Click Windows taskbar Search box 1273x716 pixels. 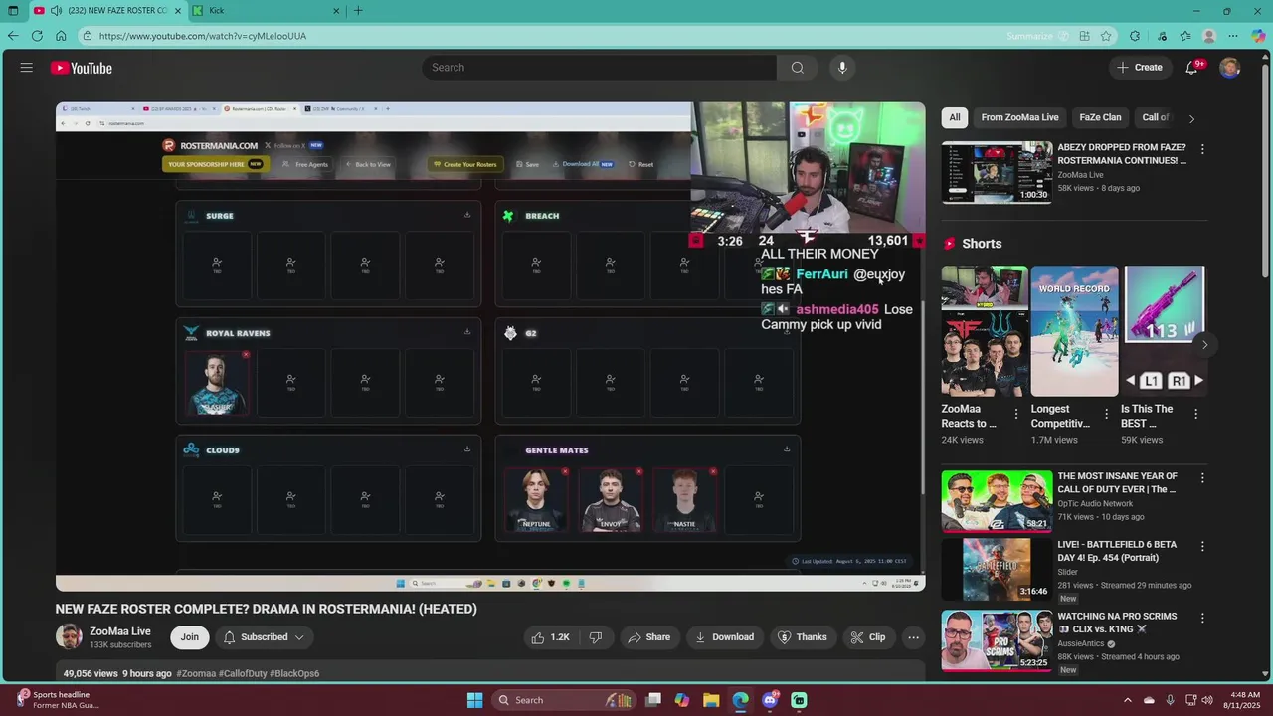tap(564, 700)
